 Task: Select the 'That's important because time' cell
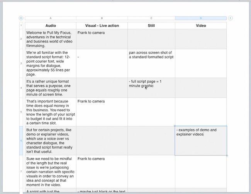51,112
